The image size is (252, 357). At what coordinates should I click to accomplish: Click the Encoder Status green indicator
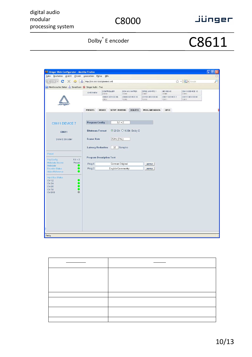pyautogui.click(x=79, y=169)
